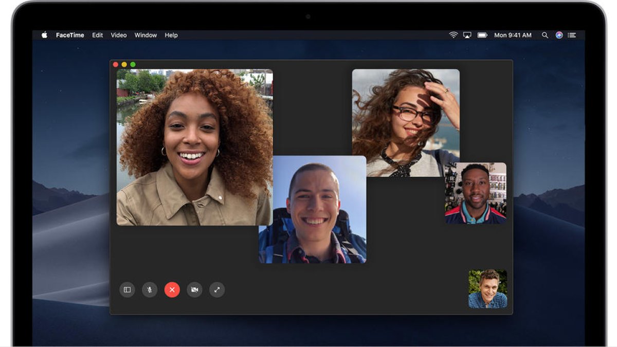Viewport: 617px width, 347px height.
Task: Activate Siri from the menu bar
Action: pyautogui.click(x=559, y=35)
